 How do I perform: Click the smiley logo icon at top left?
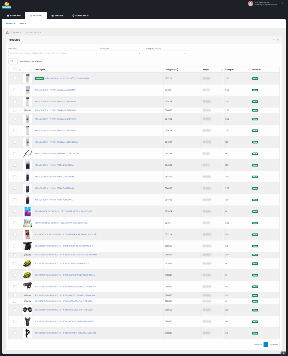[x=7, y=5]
